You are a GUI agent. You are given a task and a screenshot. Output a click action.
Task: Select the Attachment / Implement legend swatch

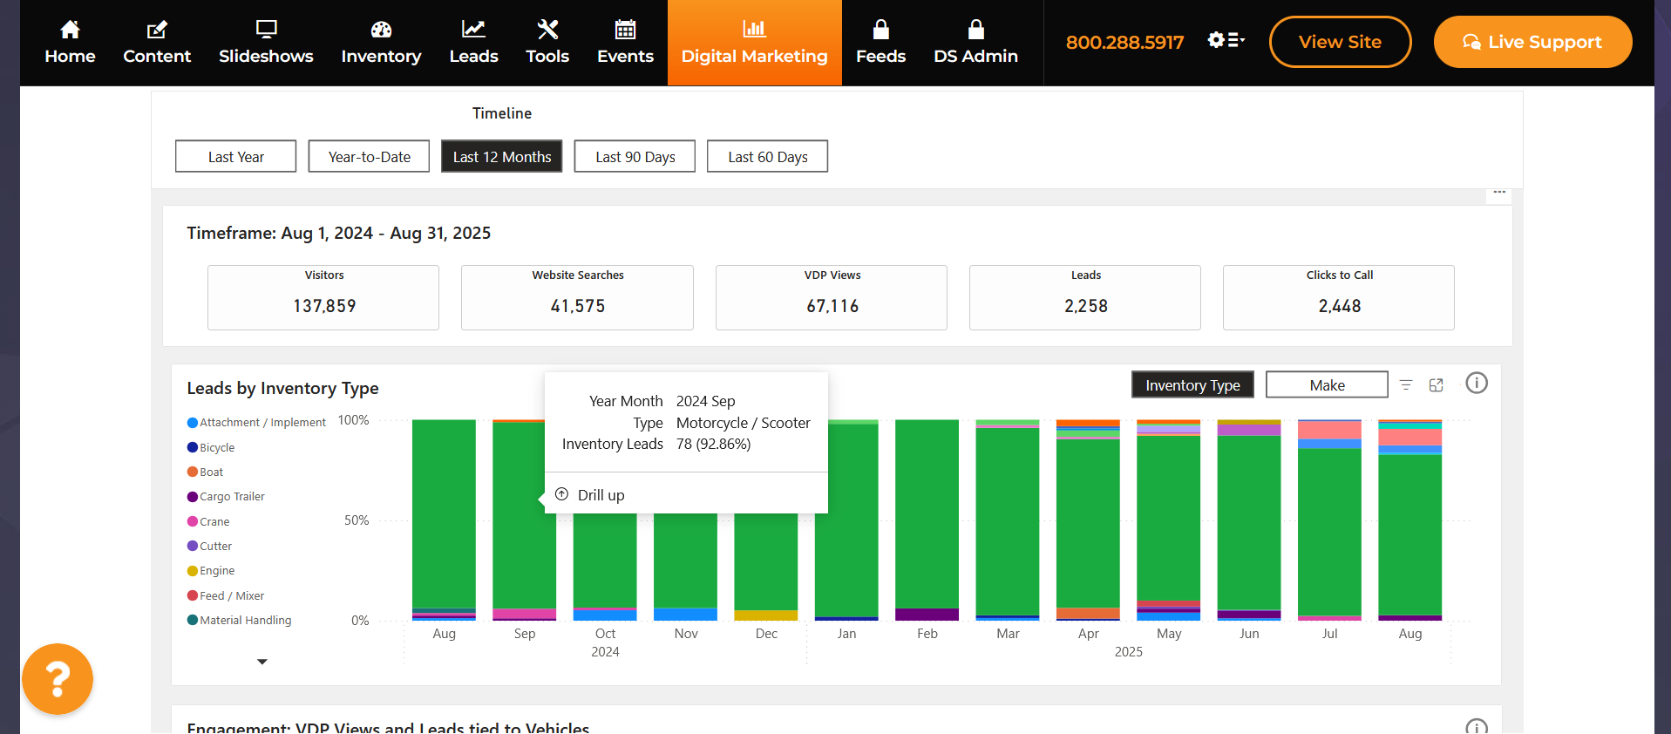click(193, 423)
